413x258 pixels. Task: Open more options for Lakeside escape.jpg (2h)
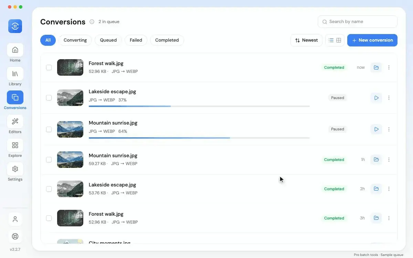click(389, 189)
